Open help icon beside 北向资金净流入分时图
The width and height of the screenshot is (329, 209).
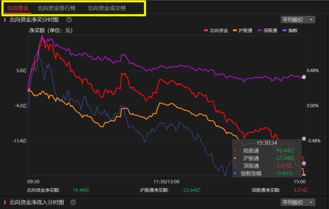click(x=73, y=202)
